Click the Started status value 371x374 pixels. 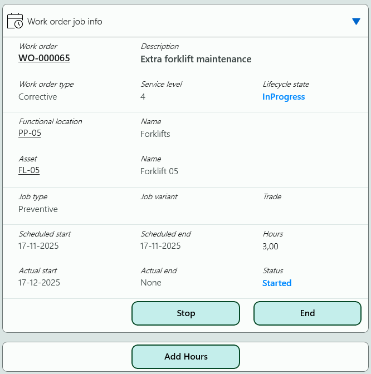coord(277,283)
